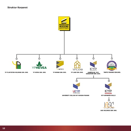This screenshot has height=131, width=131.
Task: Select the 'IASC HOLDINGS SDN. BHD.' label
Action: click(109, 111)
